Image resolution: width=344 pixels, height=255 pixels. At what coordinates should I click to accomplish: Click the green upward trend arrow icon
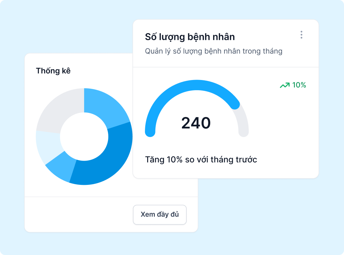coord(284,85)
